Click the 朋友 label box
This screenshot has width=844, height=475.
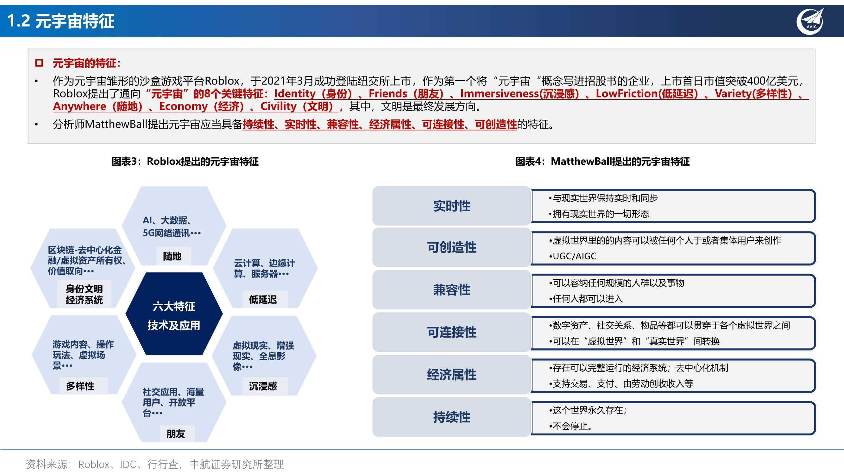pos(177,434)
